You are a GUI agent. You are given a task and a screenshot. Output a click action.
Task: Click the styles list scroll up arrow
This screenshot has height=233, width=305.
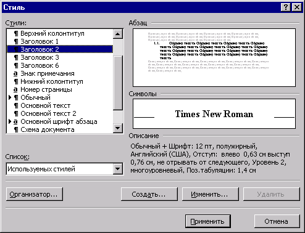pos(118,34)
